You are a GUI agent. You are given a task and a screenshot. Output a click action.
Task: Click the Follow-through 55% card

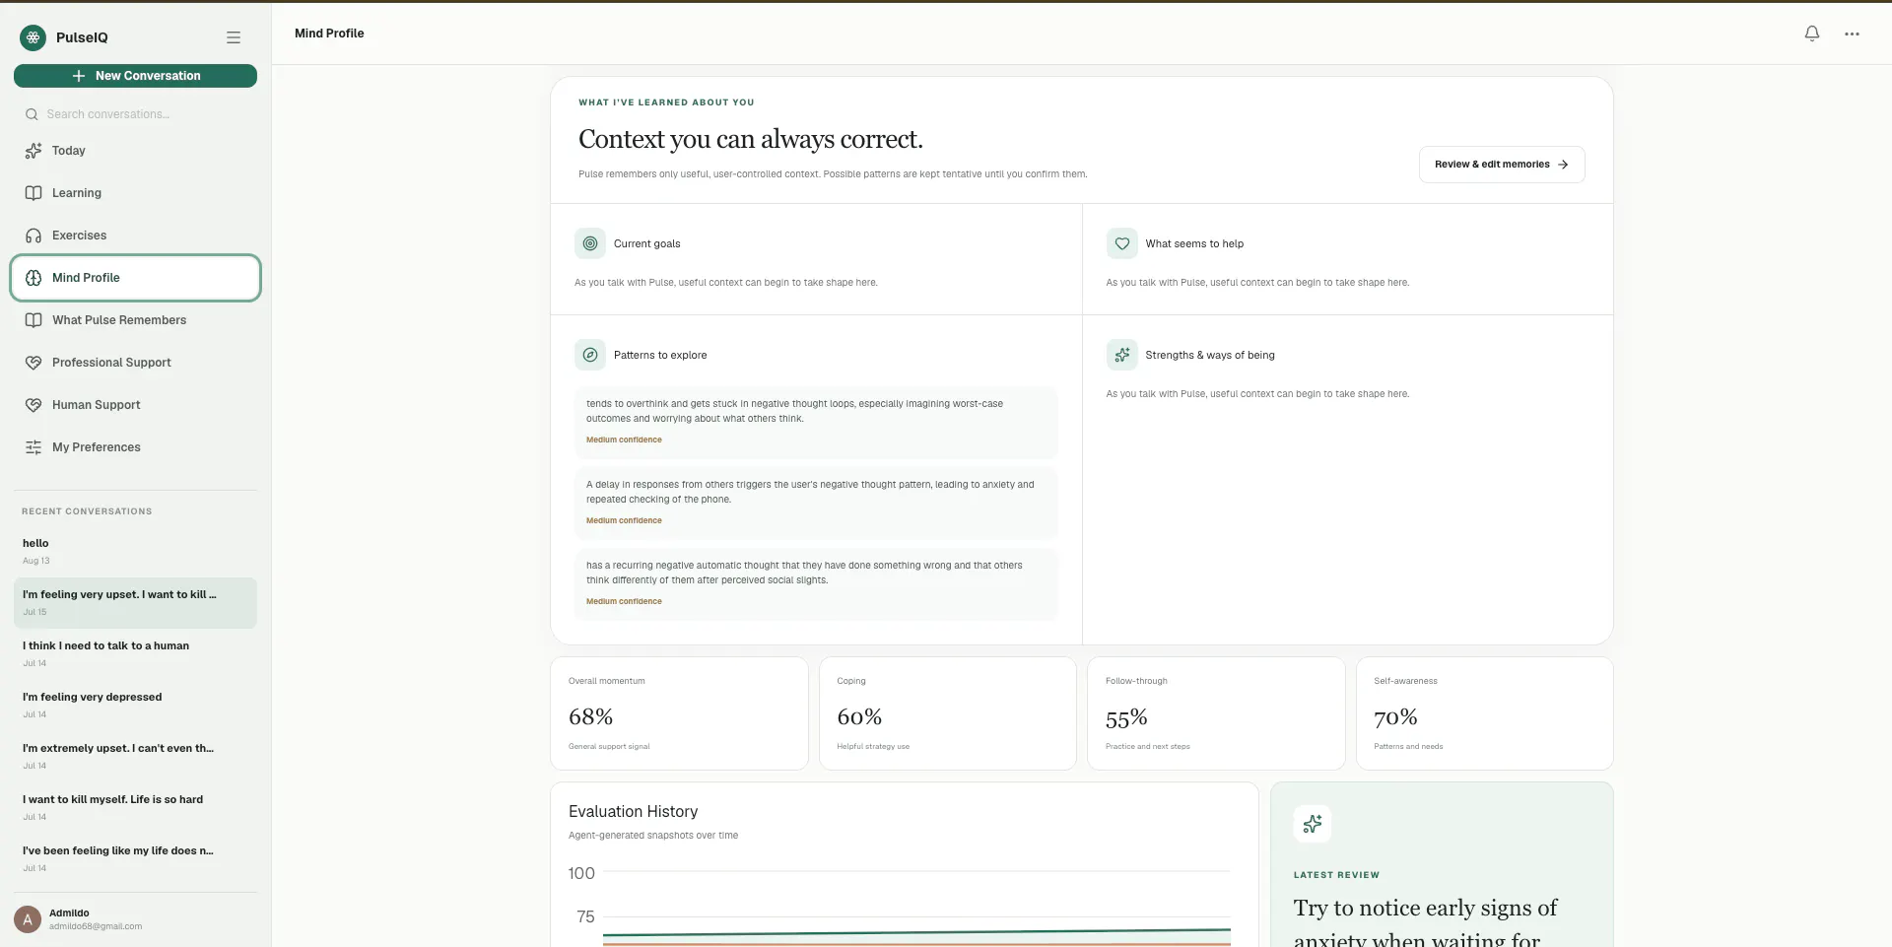pos(1216,713)
